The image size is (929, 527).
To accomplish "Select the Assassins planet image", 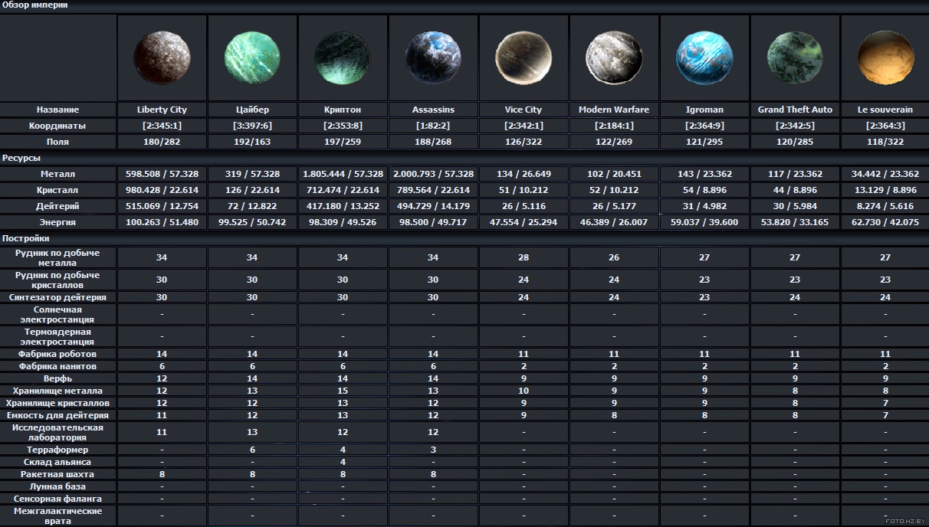I will coord(433,57).
